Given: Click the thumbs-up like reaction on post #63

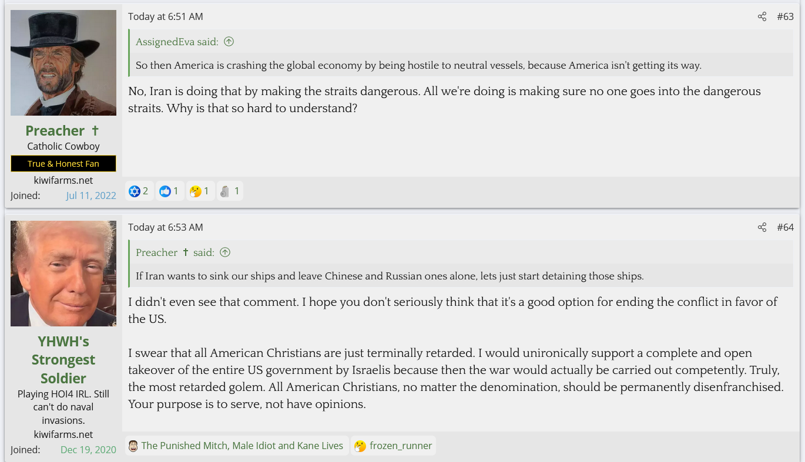Looking at the screenshot, I should 165,191.
